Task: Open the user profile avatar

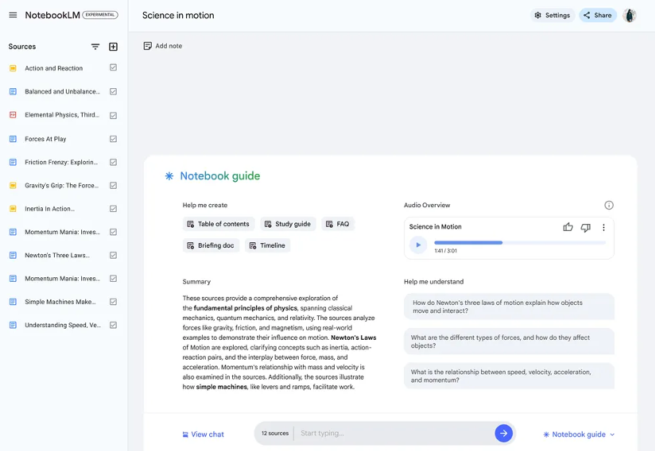Action: pos(630,15)
